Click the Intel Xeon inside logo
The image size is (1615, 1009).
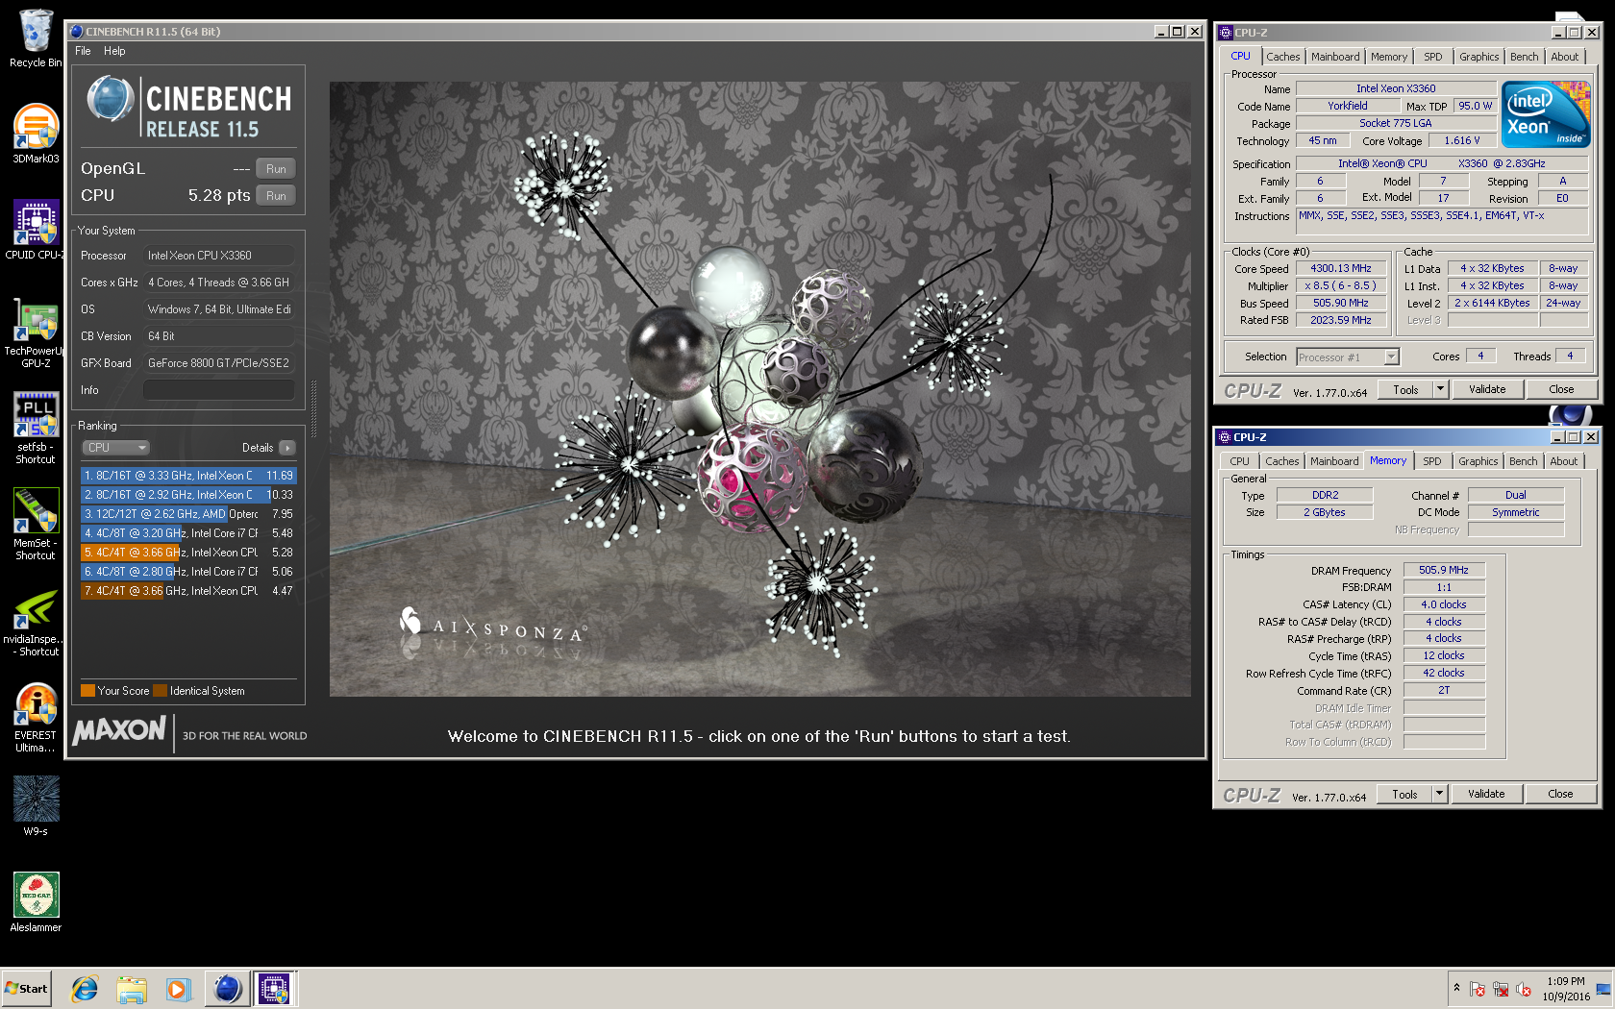point(1546,114)
